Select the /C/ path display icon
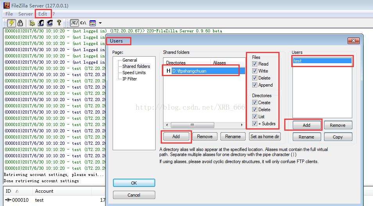373x206 pixels. click(x=74, y=23)
